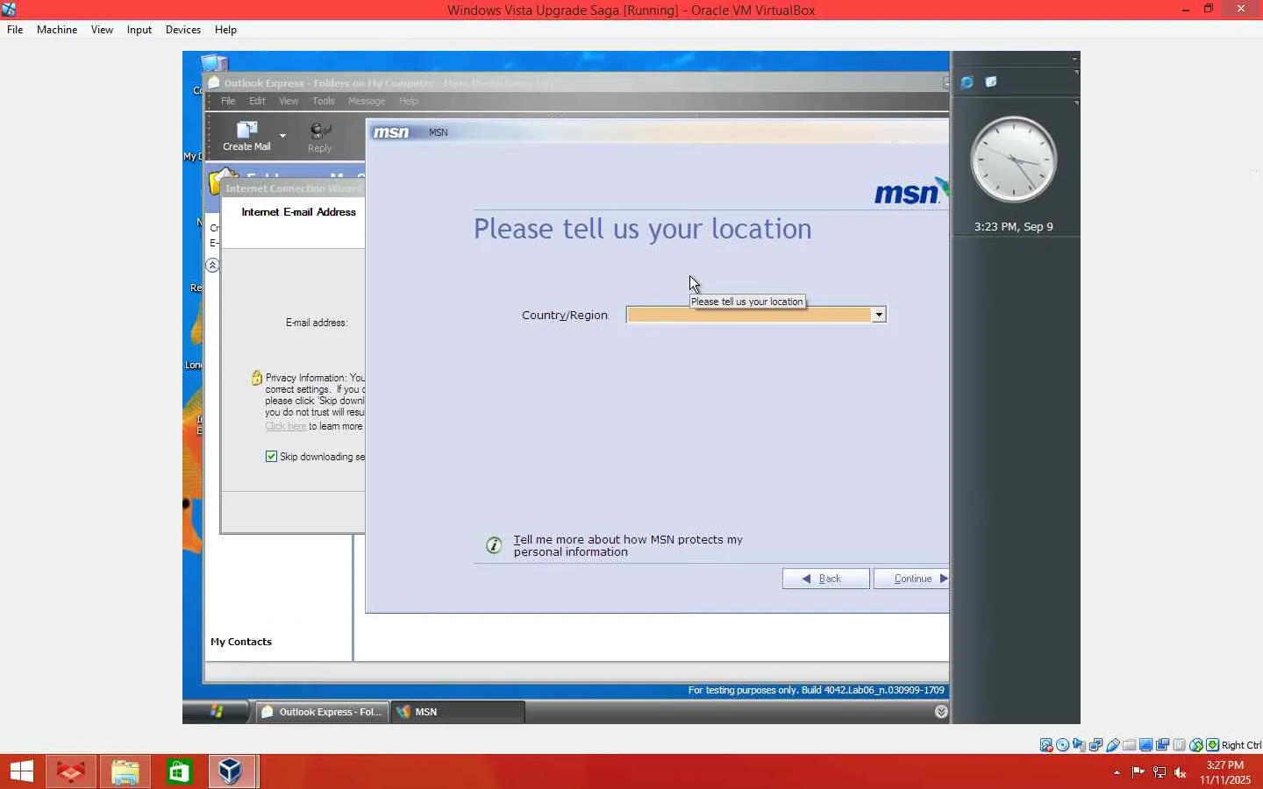Click the second quick launch icon in the sidebar

[x=991, y=82]
